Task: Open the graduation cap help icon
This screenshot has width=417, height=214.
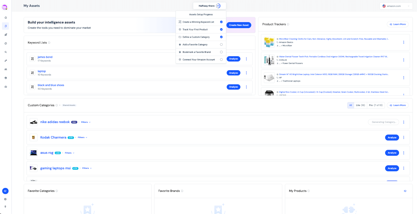Action: [x=5, y=191]
